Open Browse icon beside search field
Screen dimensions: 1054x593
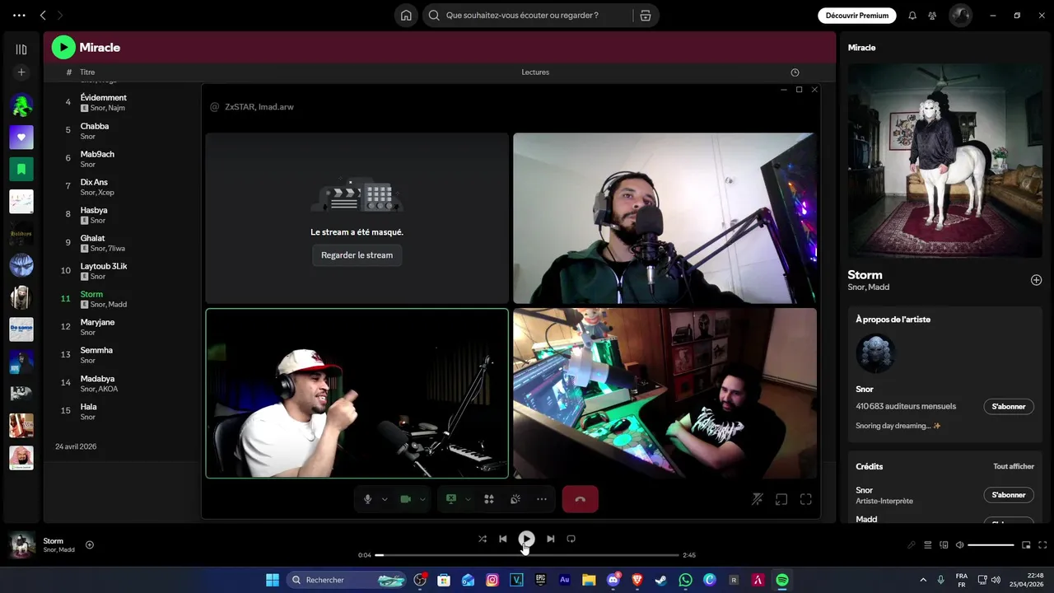pos(646,16)
